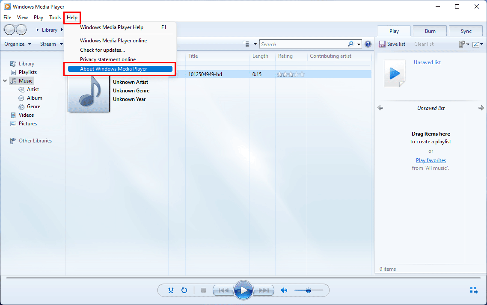Select About Windows Media Player

click(120, 69)
